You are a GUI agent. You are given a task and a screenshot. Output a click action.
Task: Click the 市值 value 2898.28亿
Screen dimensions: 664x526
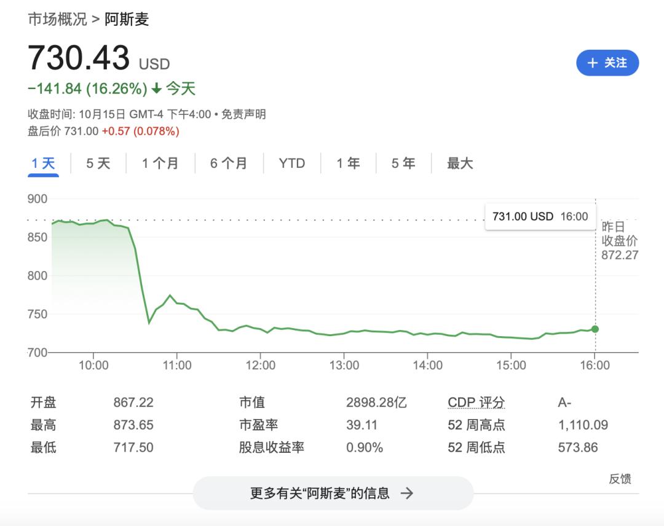pyautogui.click(x=376, y=402)
